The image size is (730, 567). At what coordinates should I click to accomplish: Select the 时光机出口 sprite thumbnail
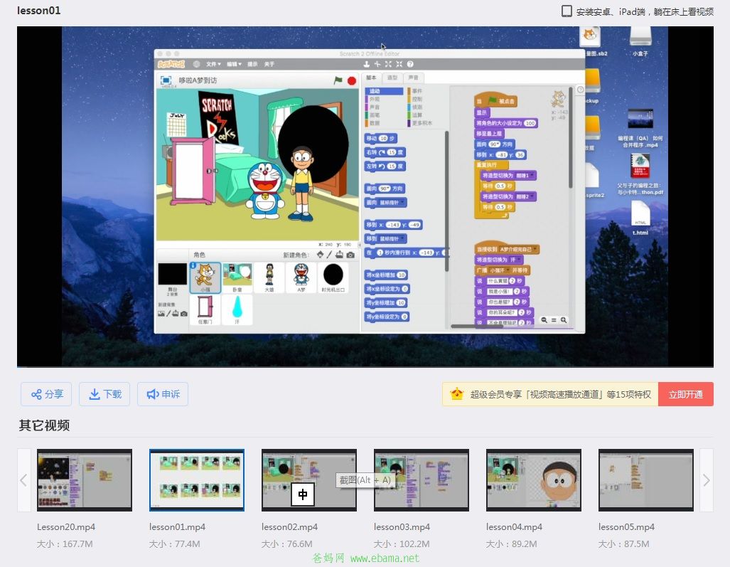coord(333,277)
